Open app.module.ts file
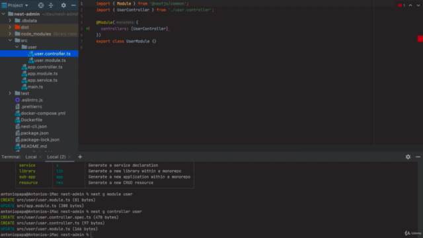The image size is (423, 238). click(x=42, y=73)
